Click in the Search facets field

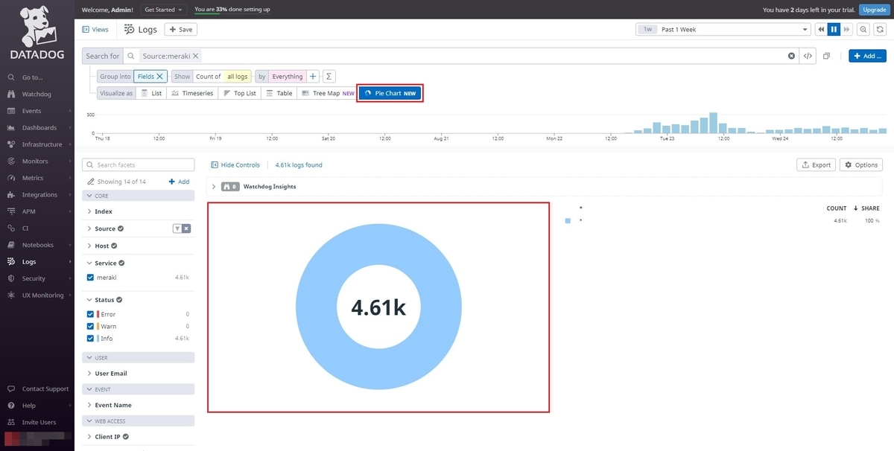point(138,164)
